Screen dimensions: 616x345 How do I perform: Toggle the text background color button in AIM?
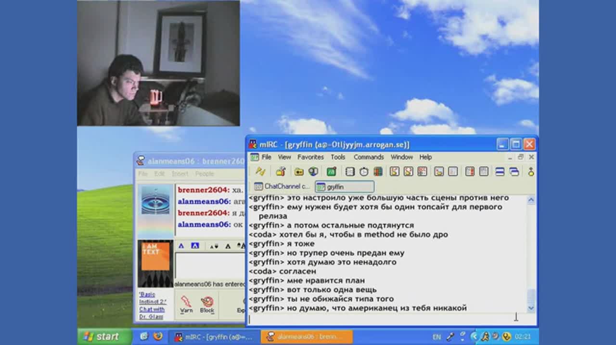tap(195, 246)
